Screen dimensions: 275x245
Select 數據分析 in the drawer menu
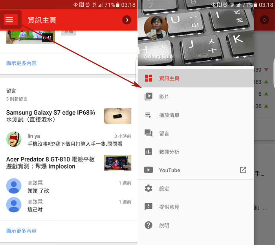(169, 152)
